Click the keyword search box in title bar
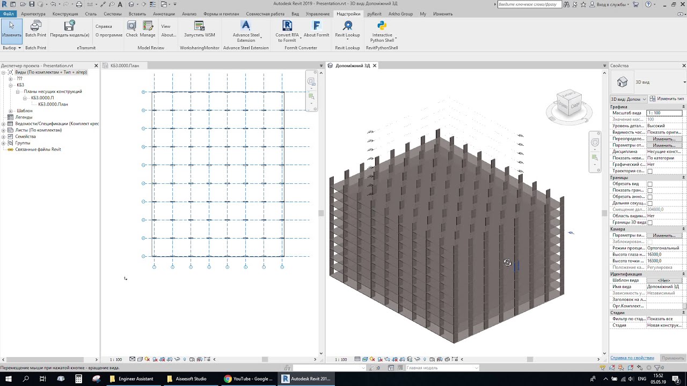The image size is (687, 386). (529, 4)
